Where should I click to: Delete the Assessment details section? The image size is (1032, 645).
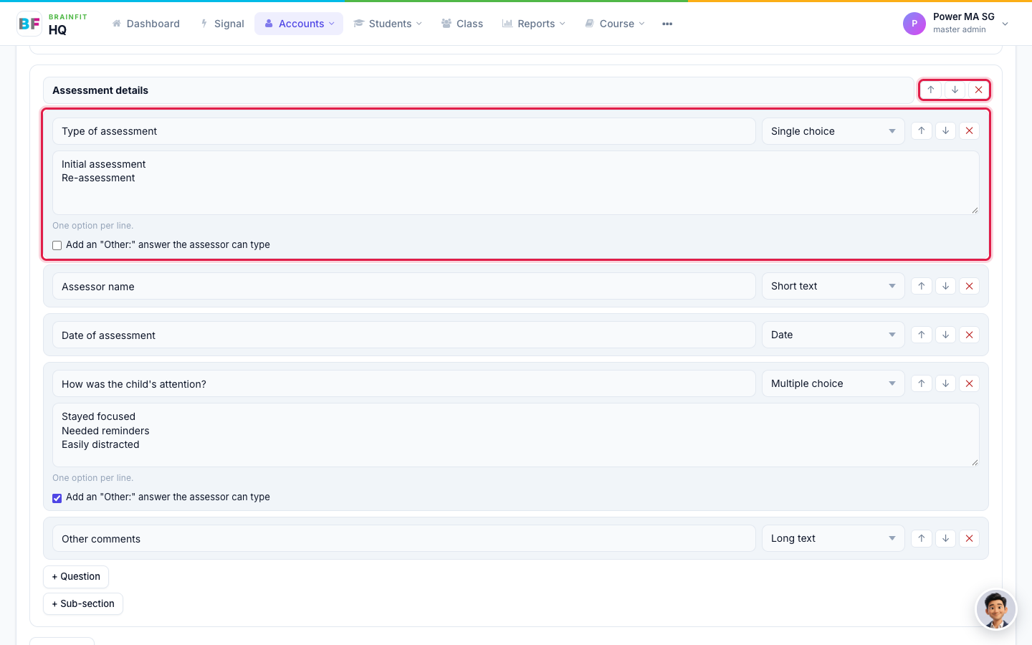[978, 90]
